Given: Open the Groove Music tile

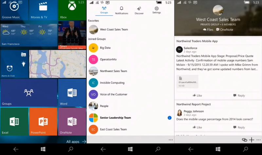Looking at the screenshot, I should click(x=14, y=10).
